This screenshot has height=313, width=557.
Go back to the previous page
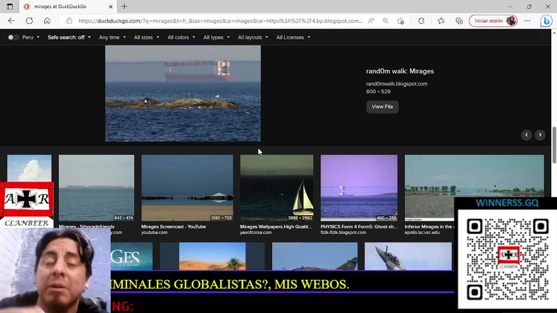click(11, 21)
